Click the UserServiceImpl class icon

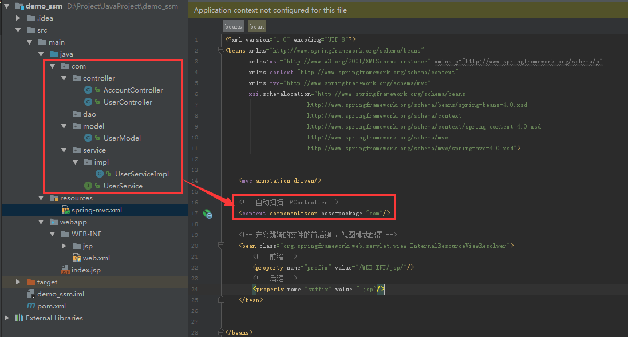pos(100,174)
